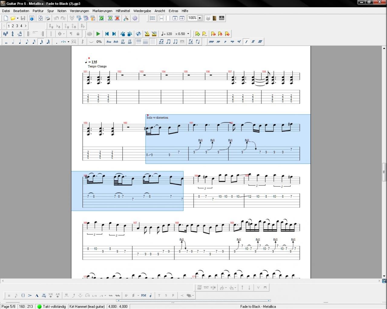Screen dimensions: 387x309
Task: Set dynamic to mp
Action: pos(232,42)
